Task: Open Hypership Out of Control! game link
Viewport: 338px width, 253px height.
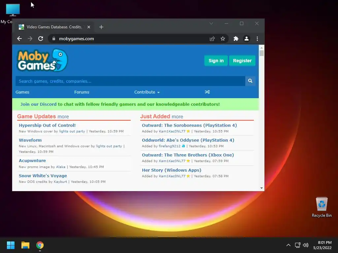Action: (x=47, y=125)
